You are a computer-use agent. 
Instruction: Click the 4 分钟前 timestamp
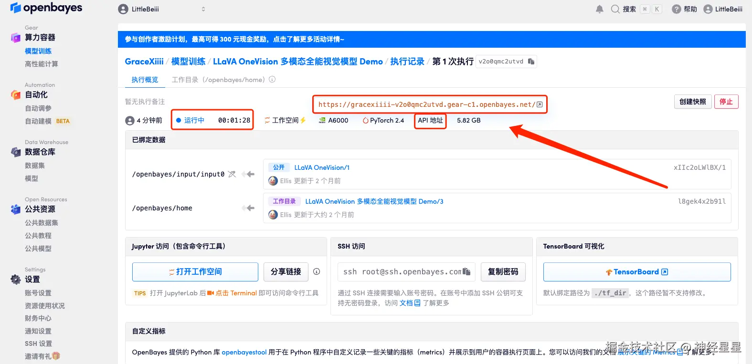[x=144, y=120]
